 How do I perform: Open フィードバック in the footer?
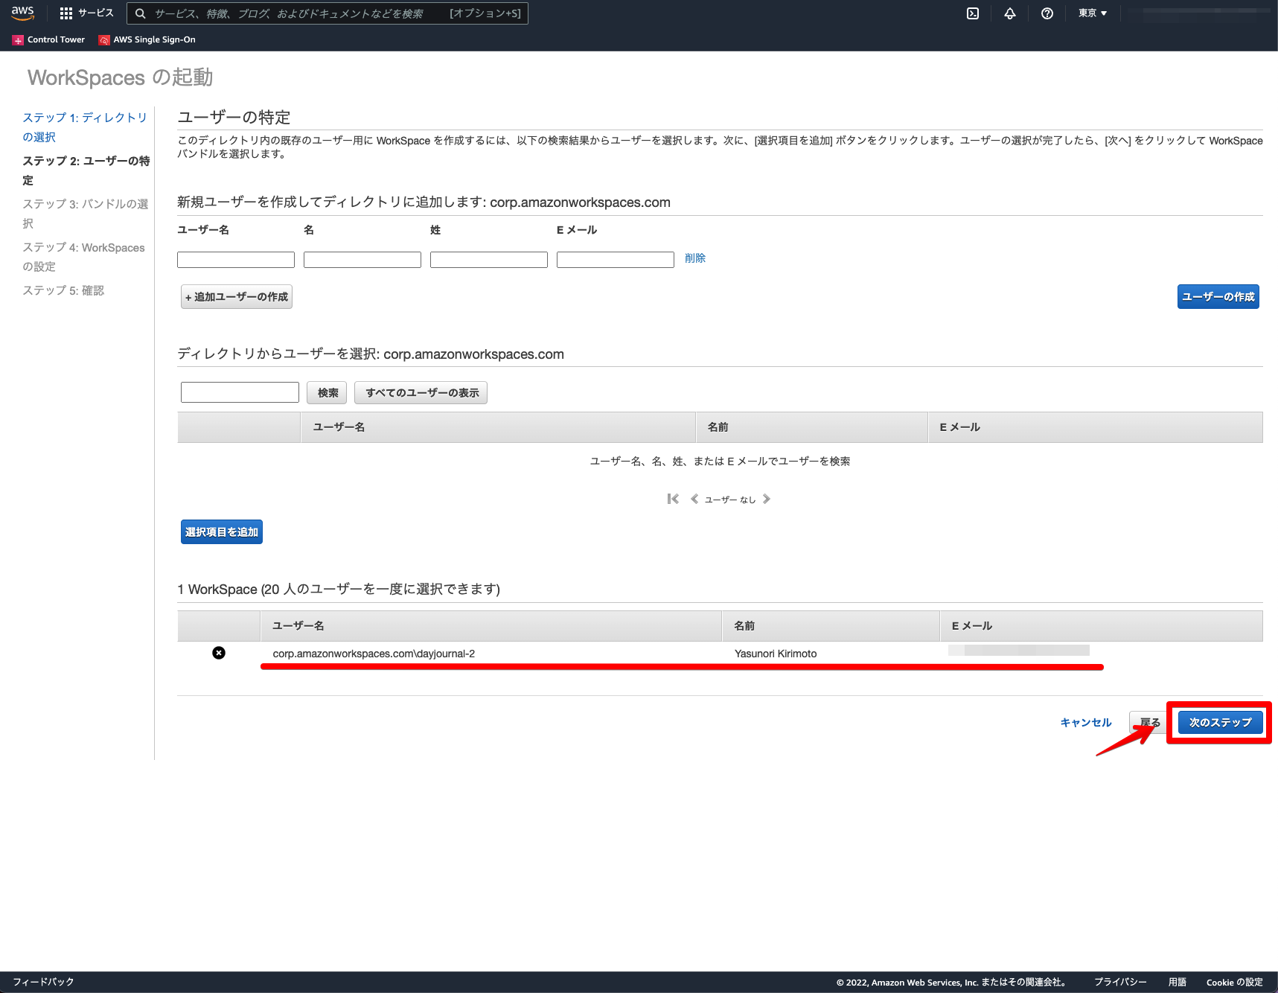point(44,982)
